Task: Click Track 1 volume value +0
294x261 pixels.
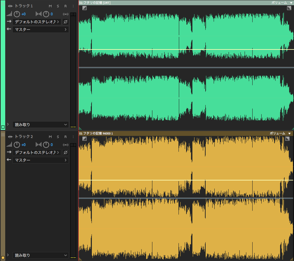Action: tap(23, 14)
